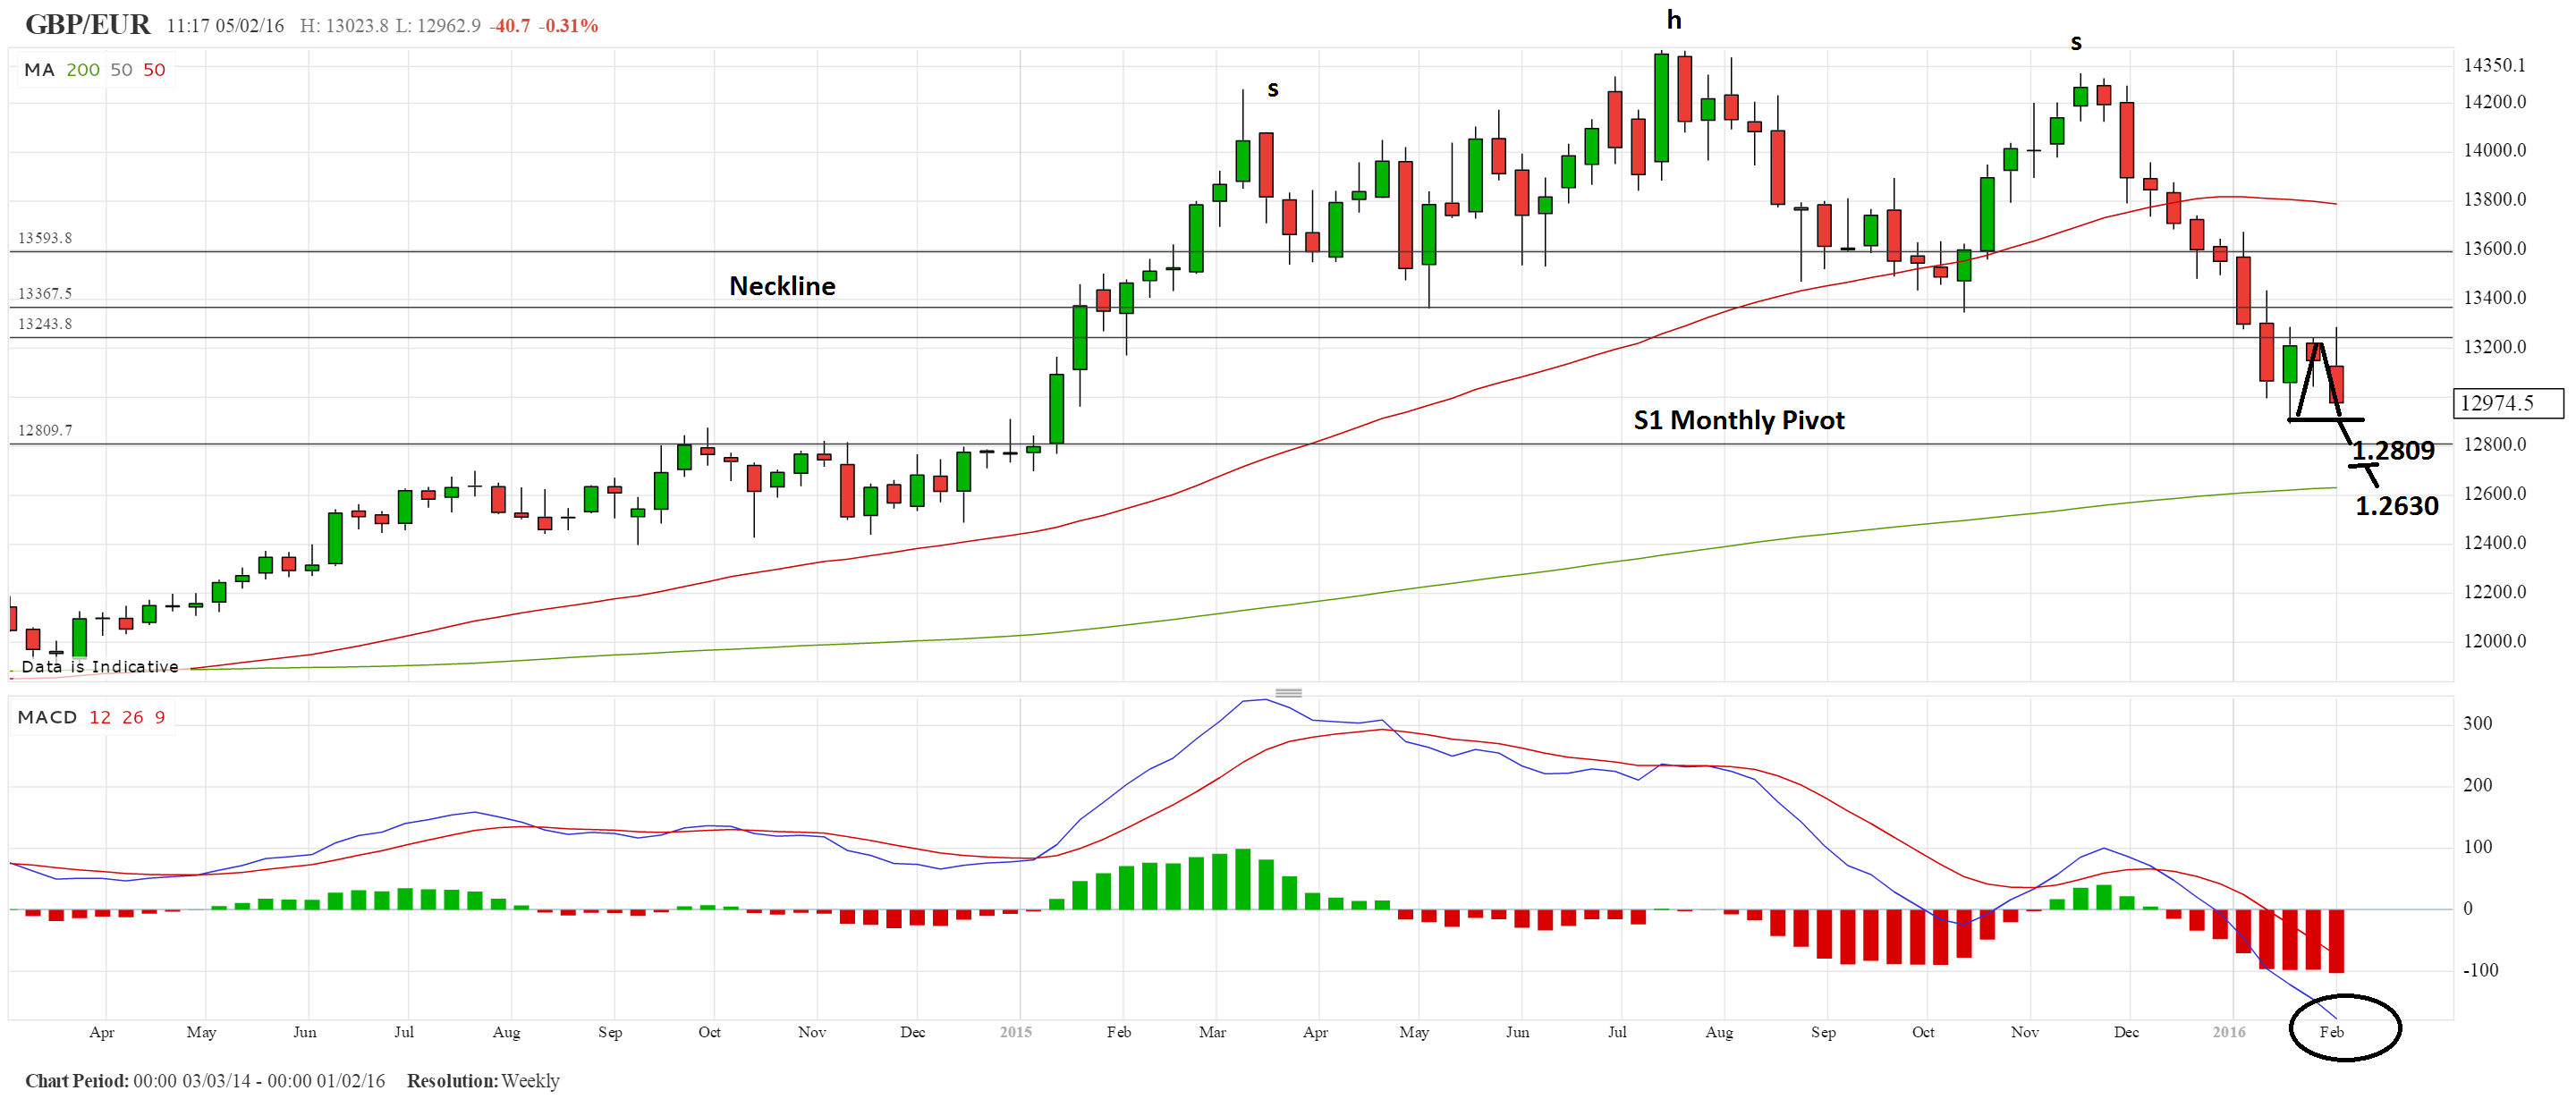Click the green 200 MA legend value
The height and width of the screenshot is (1099, 2576).
point(83,70)
